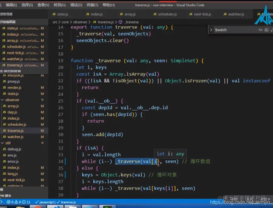Toggle replace mode chevron in find widget
This screenshot has width=273, height=208.
point(211,30)
